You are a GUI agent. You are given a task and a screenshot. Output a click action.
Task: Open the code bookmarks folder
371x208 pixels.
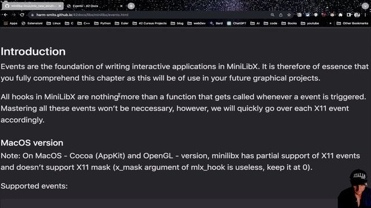coord(271,23)
